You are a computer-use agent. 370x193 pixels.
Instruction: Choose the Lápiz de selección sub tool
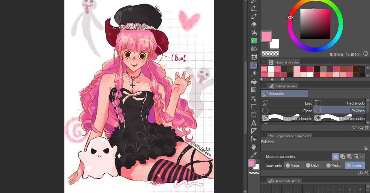[x=287, y=118]
